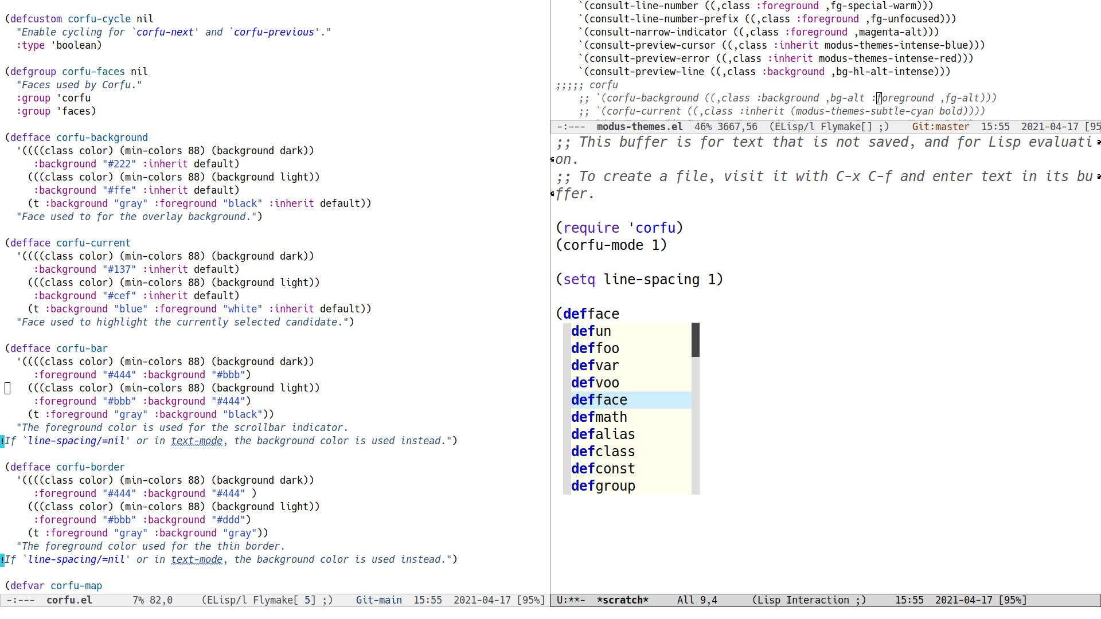This screenshot has width=1101, height=619.
Task: Select the defun completion candidate
Action: pos(591,331)
